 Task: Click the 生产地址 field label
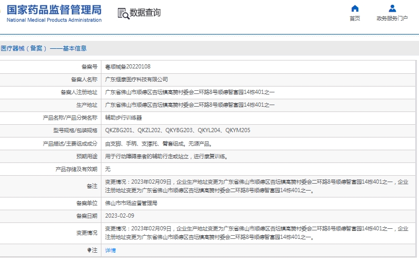[x=87, y=105]
